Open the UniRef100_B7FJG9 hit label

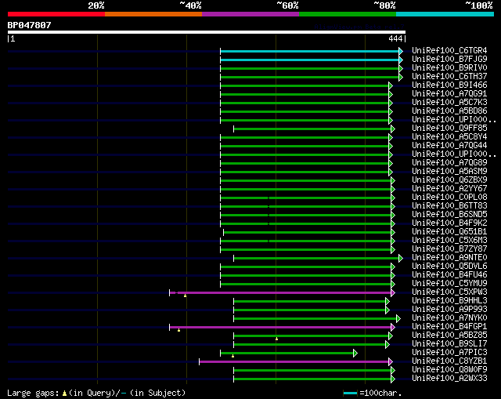[x=449, y=60]
